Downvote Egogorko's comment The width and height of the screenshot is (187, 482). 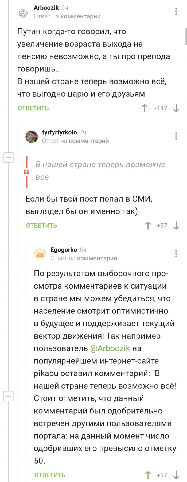click(176, 475)
